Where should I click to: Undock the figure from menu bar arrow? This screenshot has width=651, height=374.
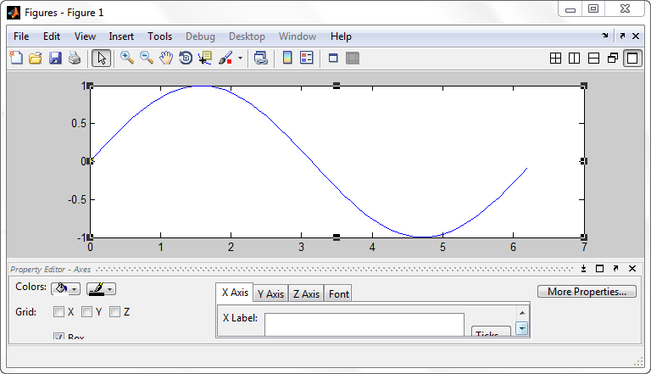(622, 36)
